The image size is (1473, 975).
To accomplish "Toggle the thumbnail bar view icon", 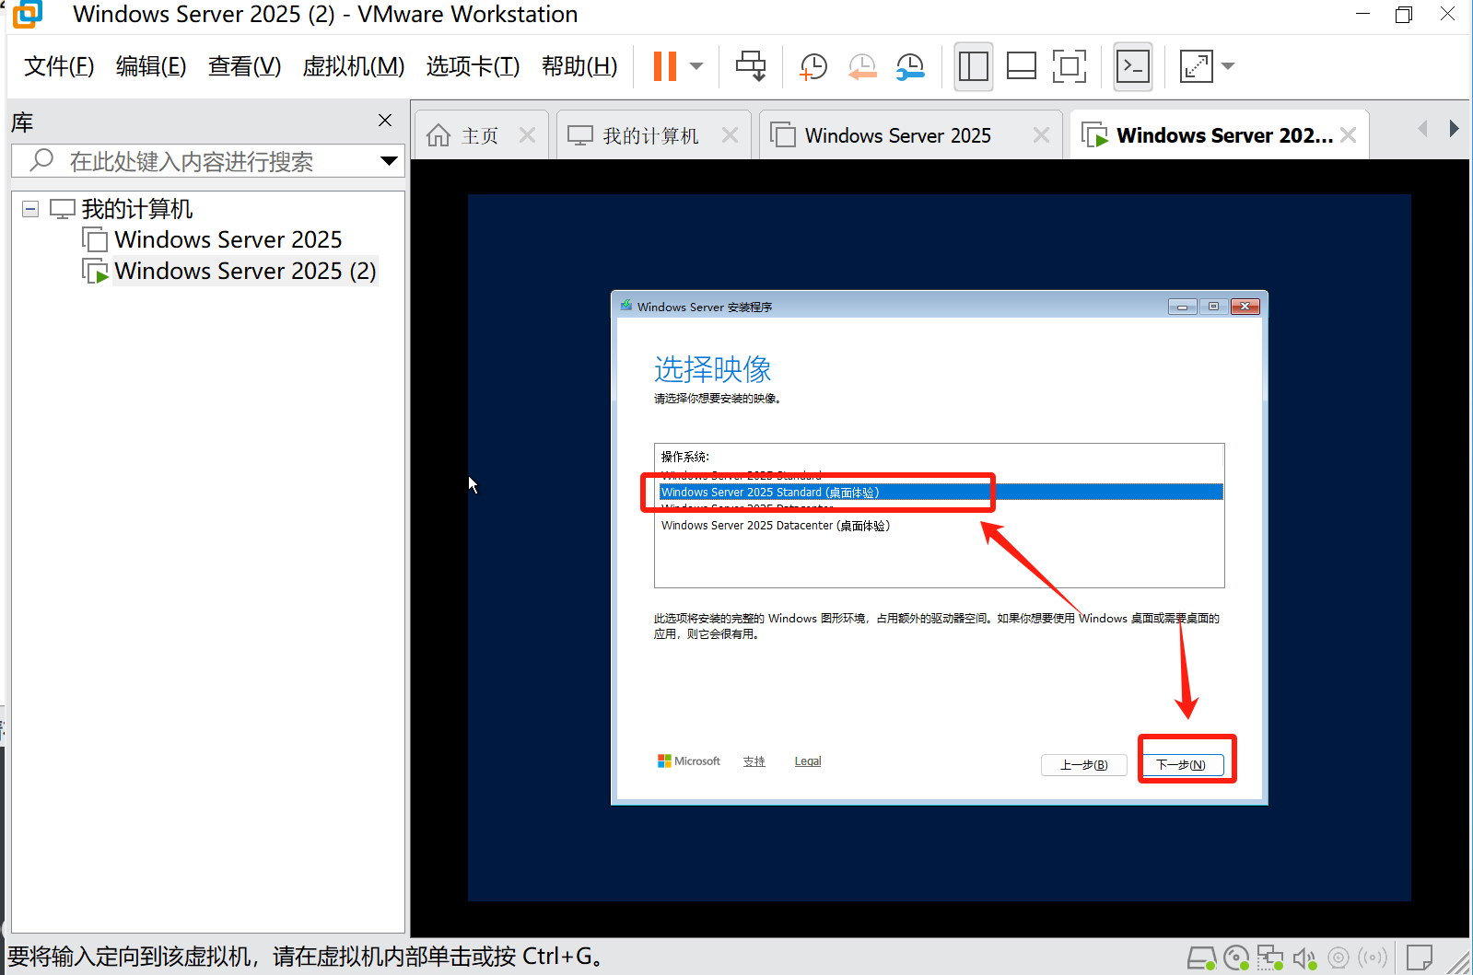I will pos(1022,66).
